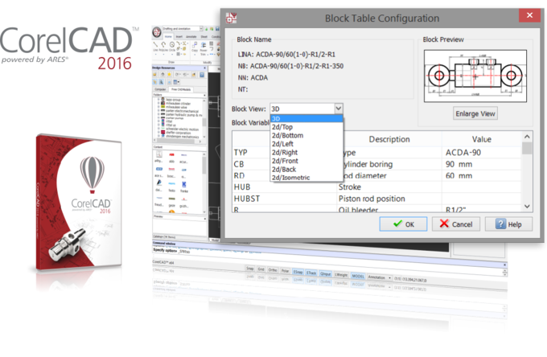The width and height of the screenshot is (547, 357).
Task: Select 2d/Front in Block View list
Action: click(x=306, y=161)
